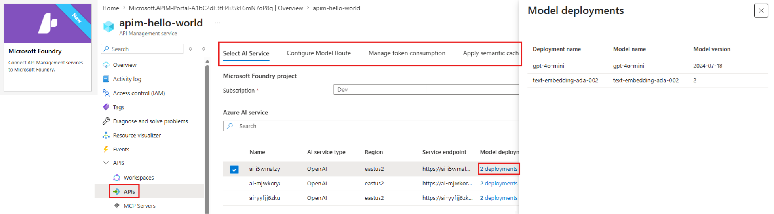Click the APIs arrow icon under APIs
This screenshot has height=214, width=774.
117,191
